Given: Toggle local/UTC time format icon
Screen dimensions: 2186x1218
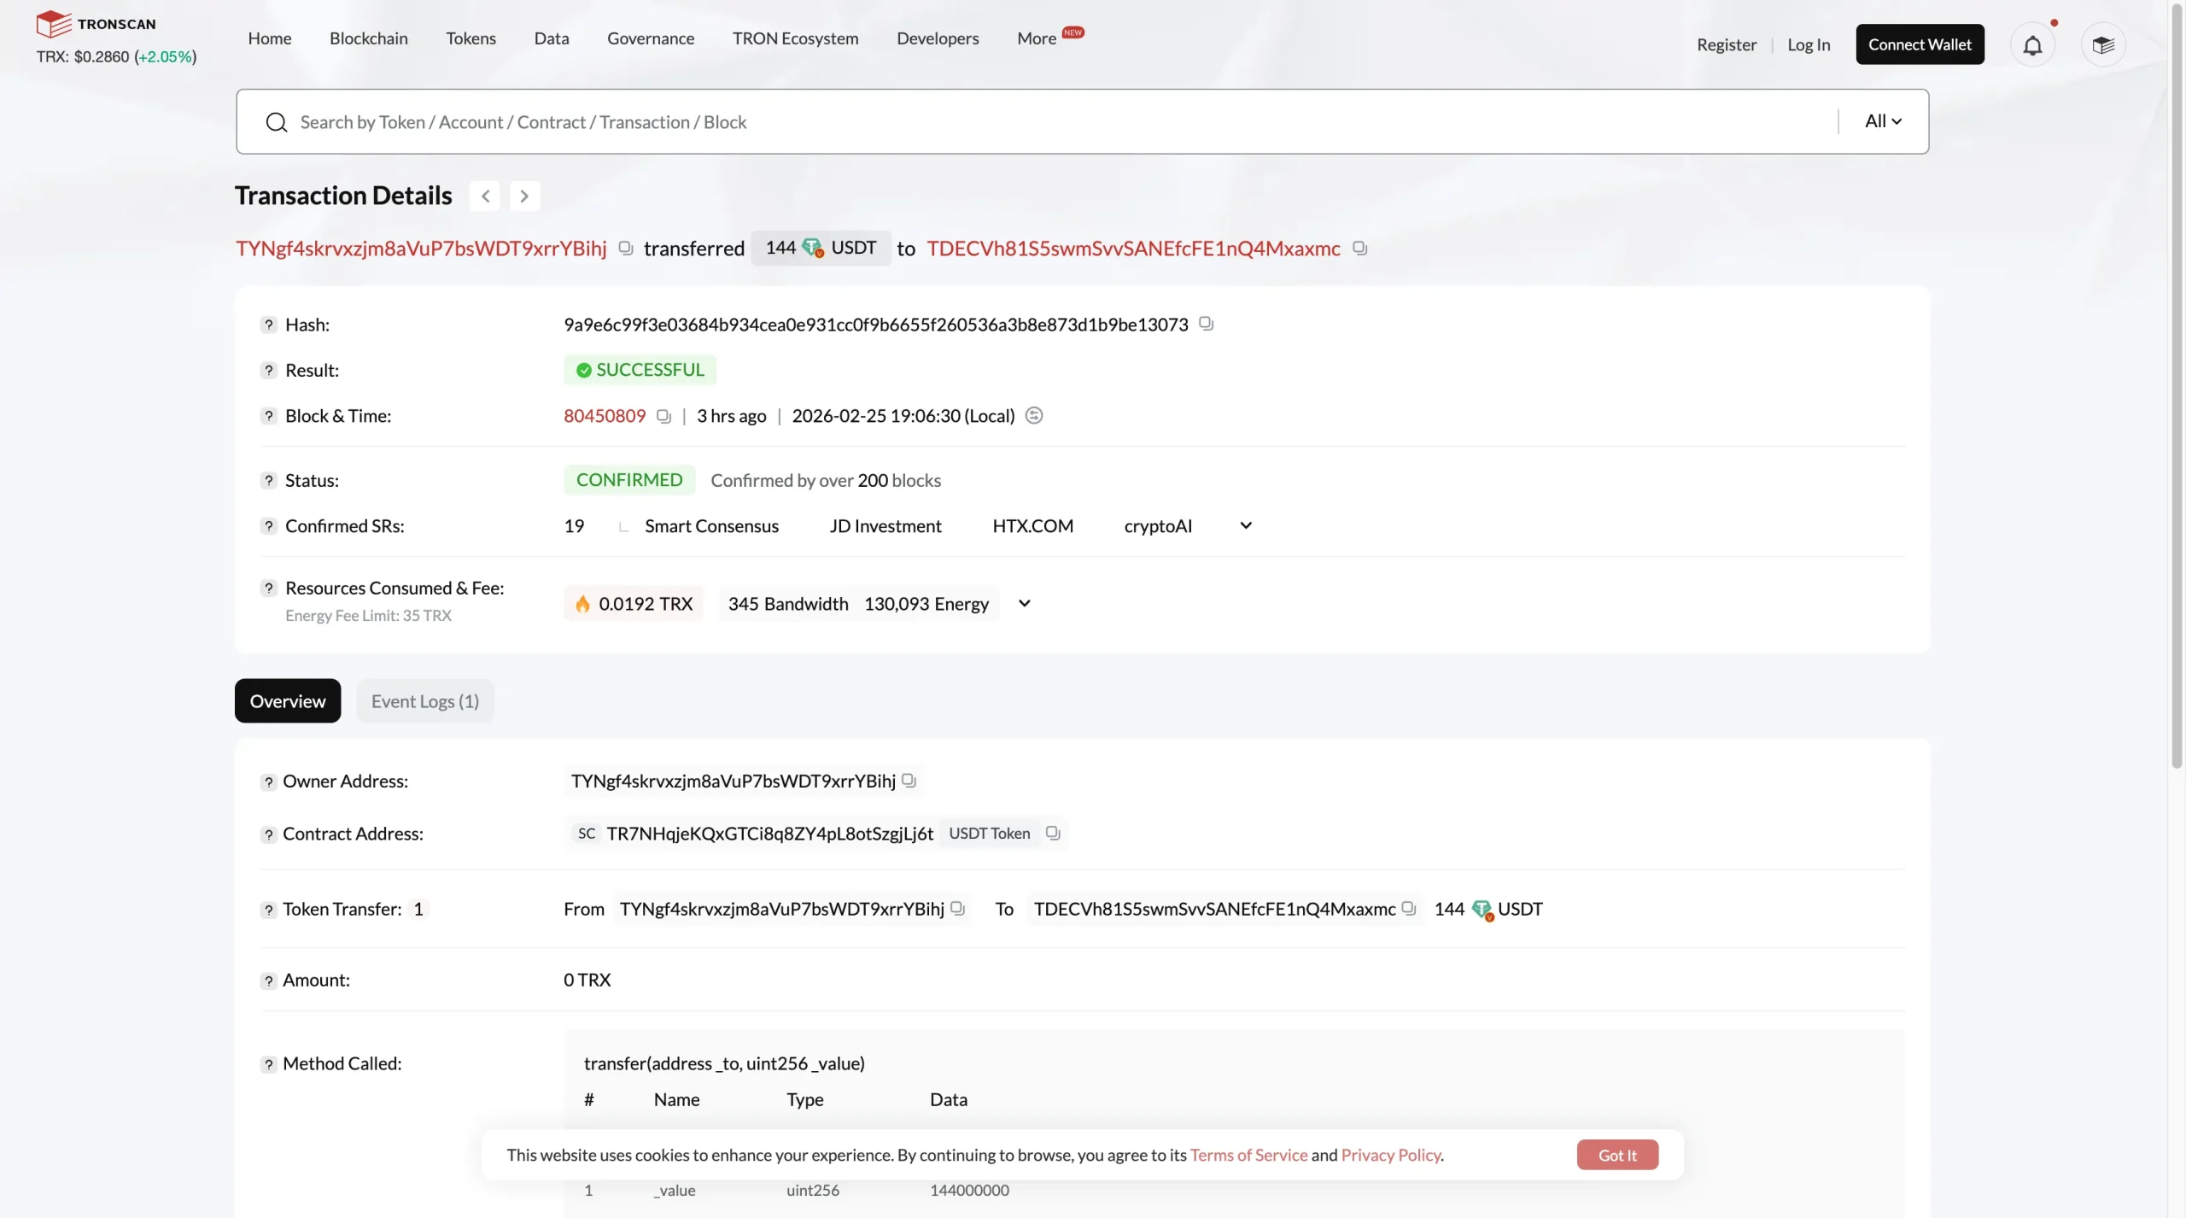Looking at the screenshot, I should pos(1034,416).
